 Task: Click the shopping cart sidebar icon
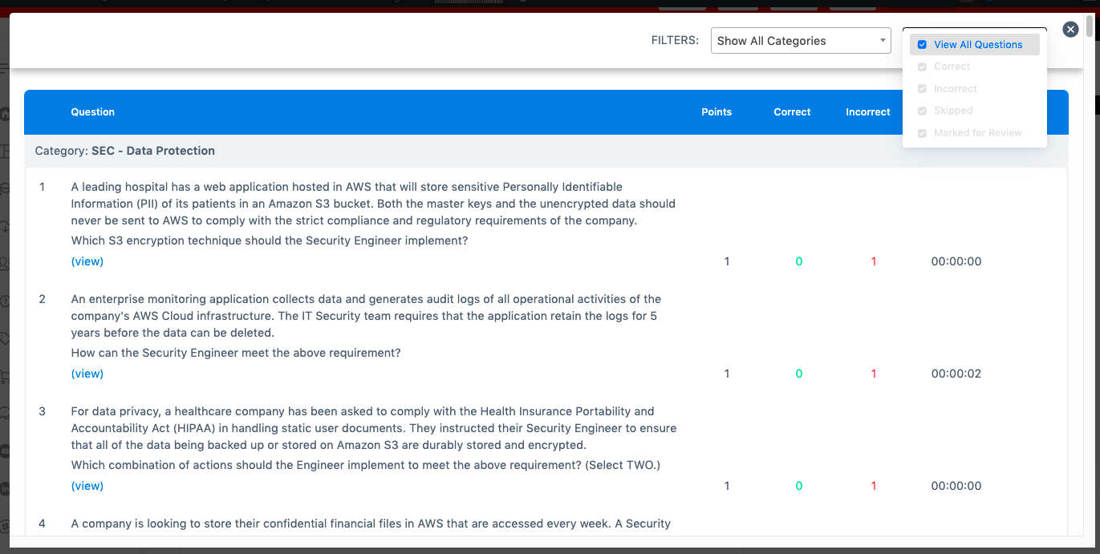click(x=4, y=376)
